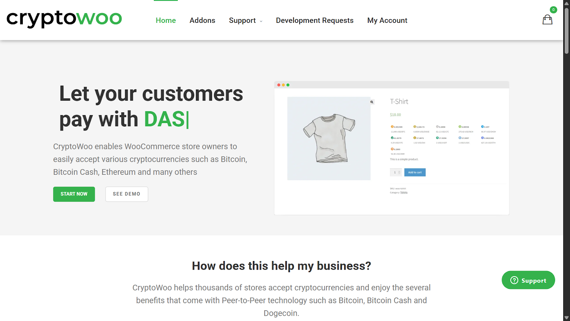
Task: Click the Ethereum ETH price icon
Action: click(x=482, y=138)
